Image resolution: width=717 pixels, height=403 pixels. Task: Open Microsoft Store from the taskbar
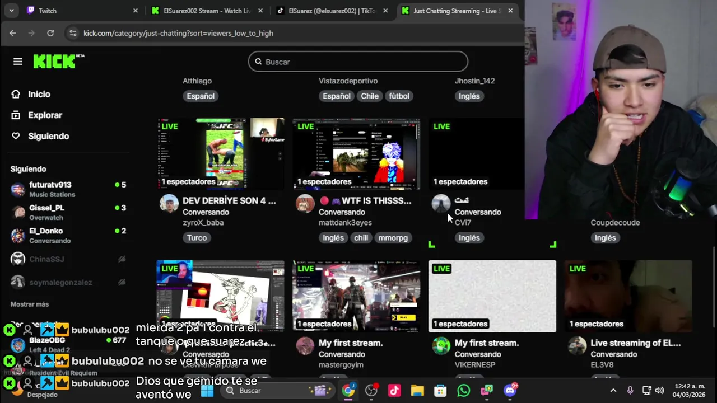440,391
